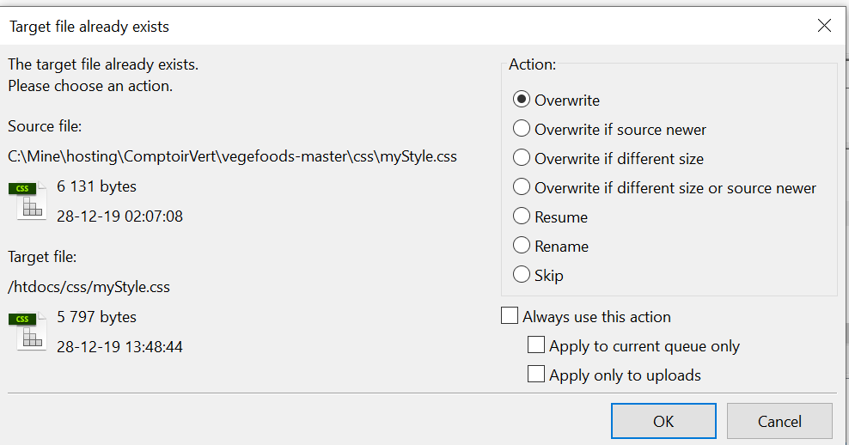This screenshot has width=849, height=445.
Task: Confirm with the OK button
Action: 663,421
